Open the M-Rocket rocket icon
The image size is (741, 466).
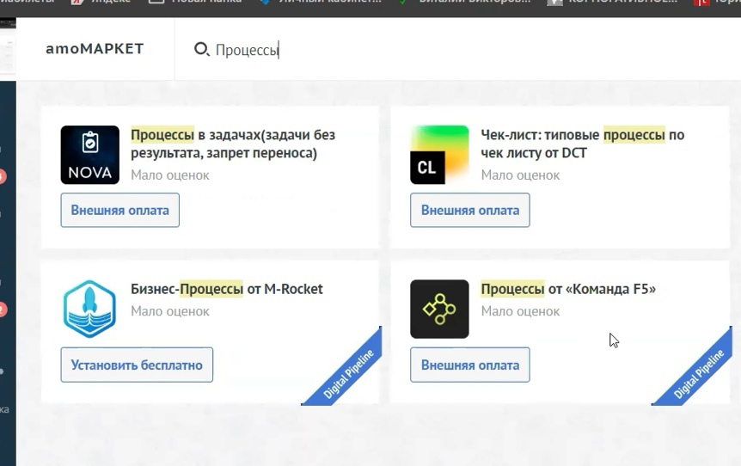click(x=89, y=310)
